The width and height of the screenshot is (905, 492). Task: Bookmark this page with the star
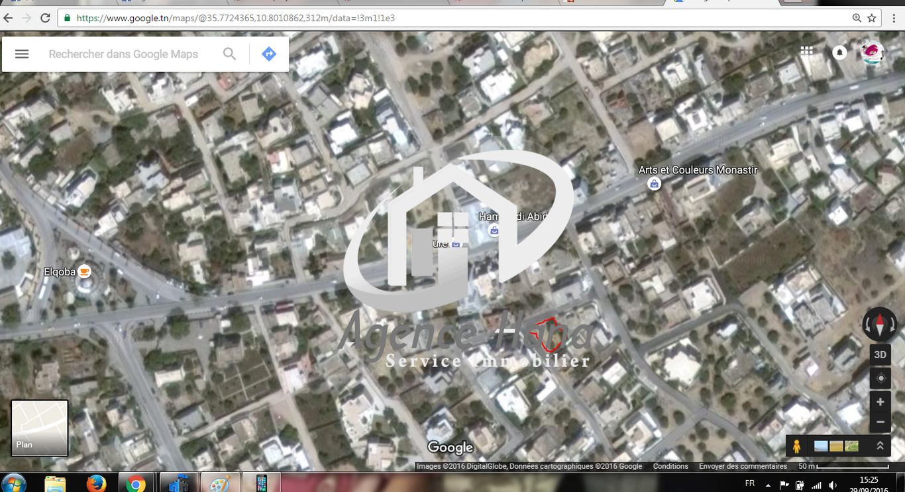(x=872, y=18)
